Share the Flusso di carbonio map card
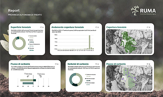Viewport: 163px width, 97px height. 147,64
